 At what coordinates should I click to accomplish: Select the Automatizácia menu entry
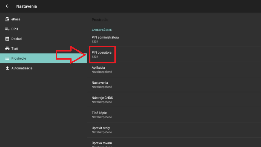[22, 68]
